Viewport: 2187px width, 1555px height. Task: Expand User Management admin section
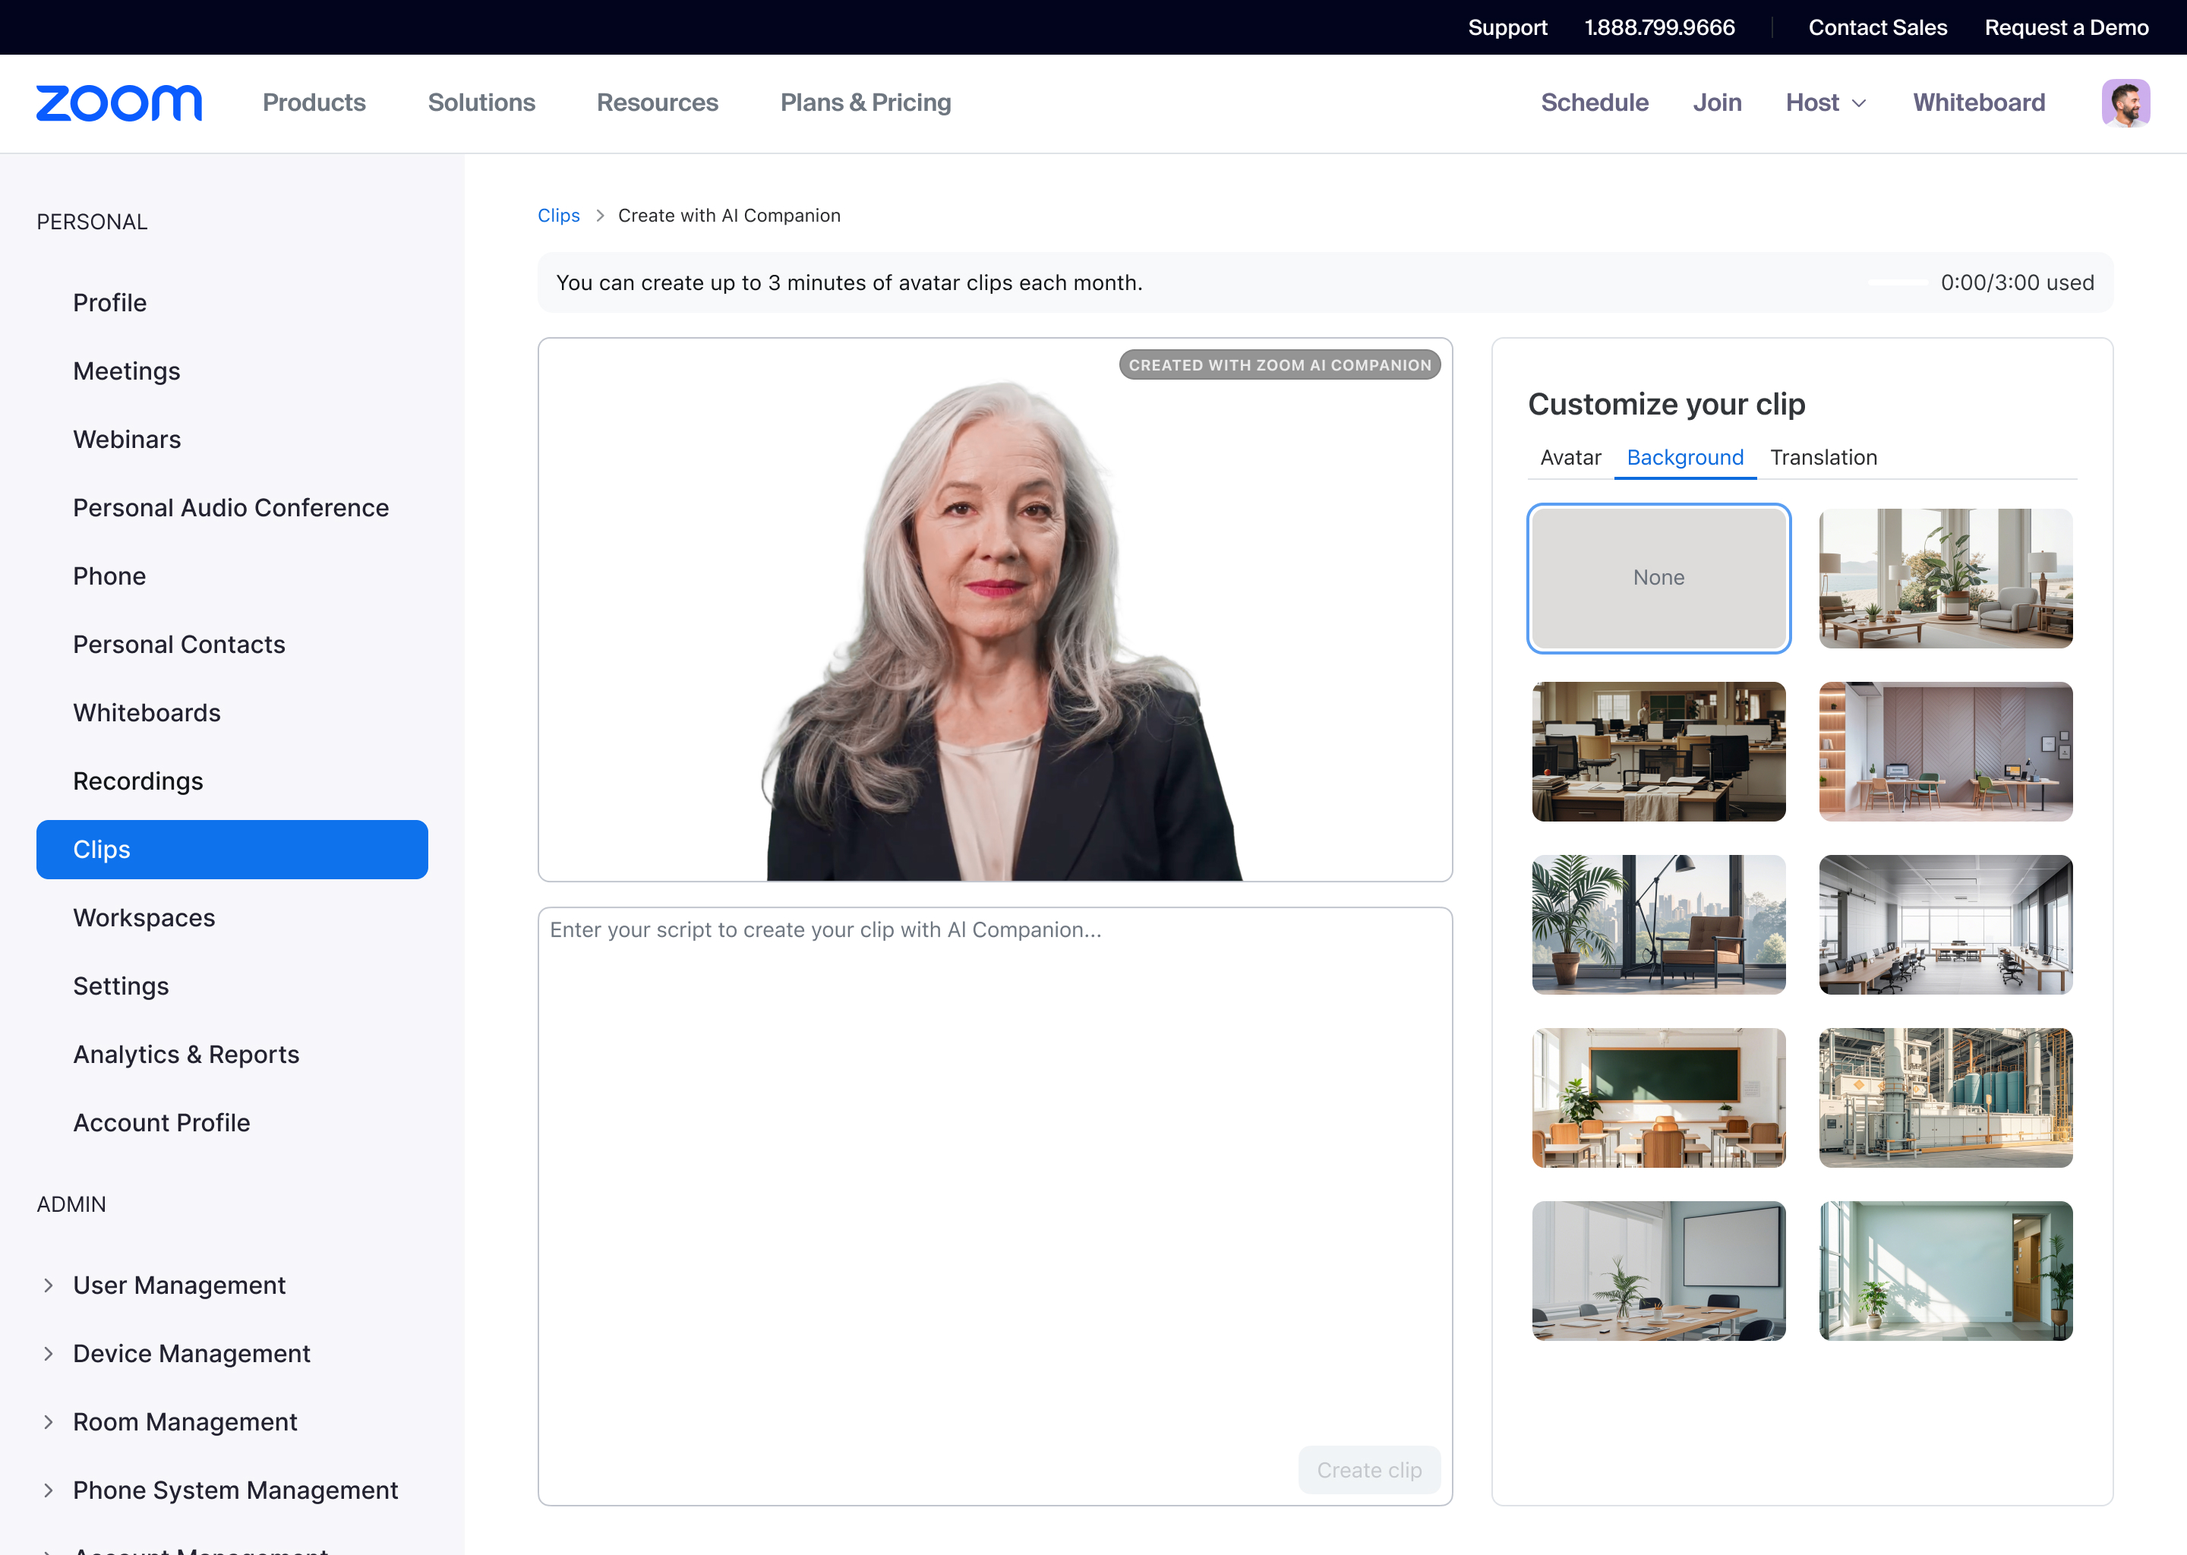pyautogui.click(x=49, y=1284)
